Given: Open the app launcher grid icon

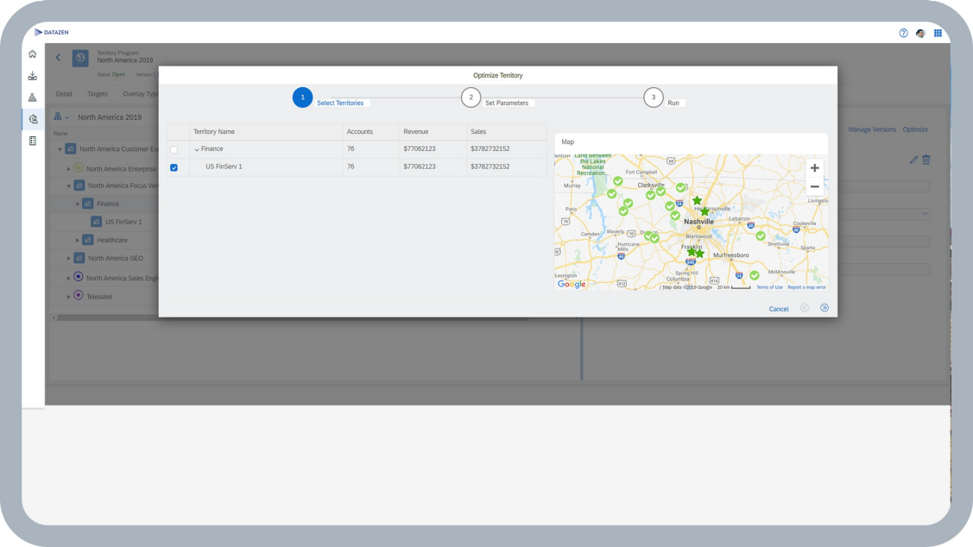Looking at the screenshot, I should [938, 33].
